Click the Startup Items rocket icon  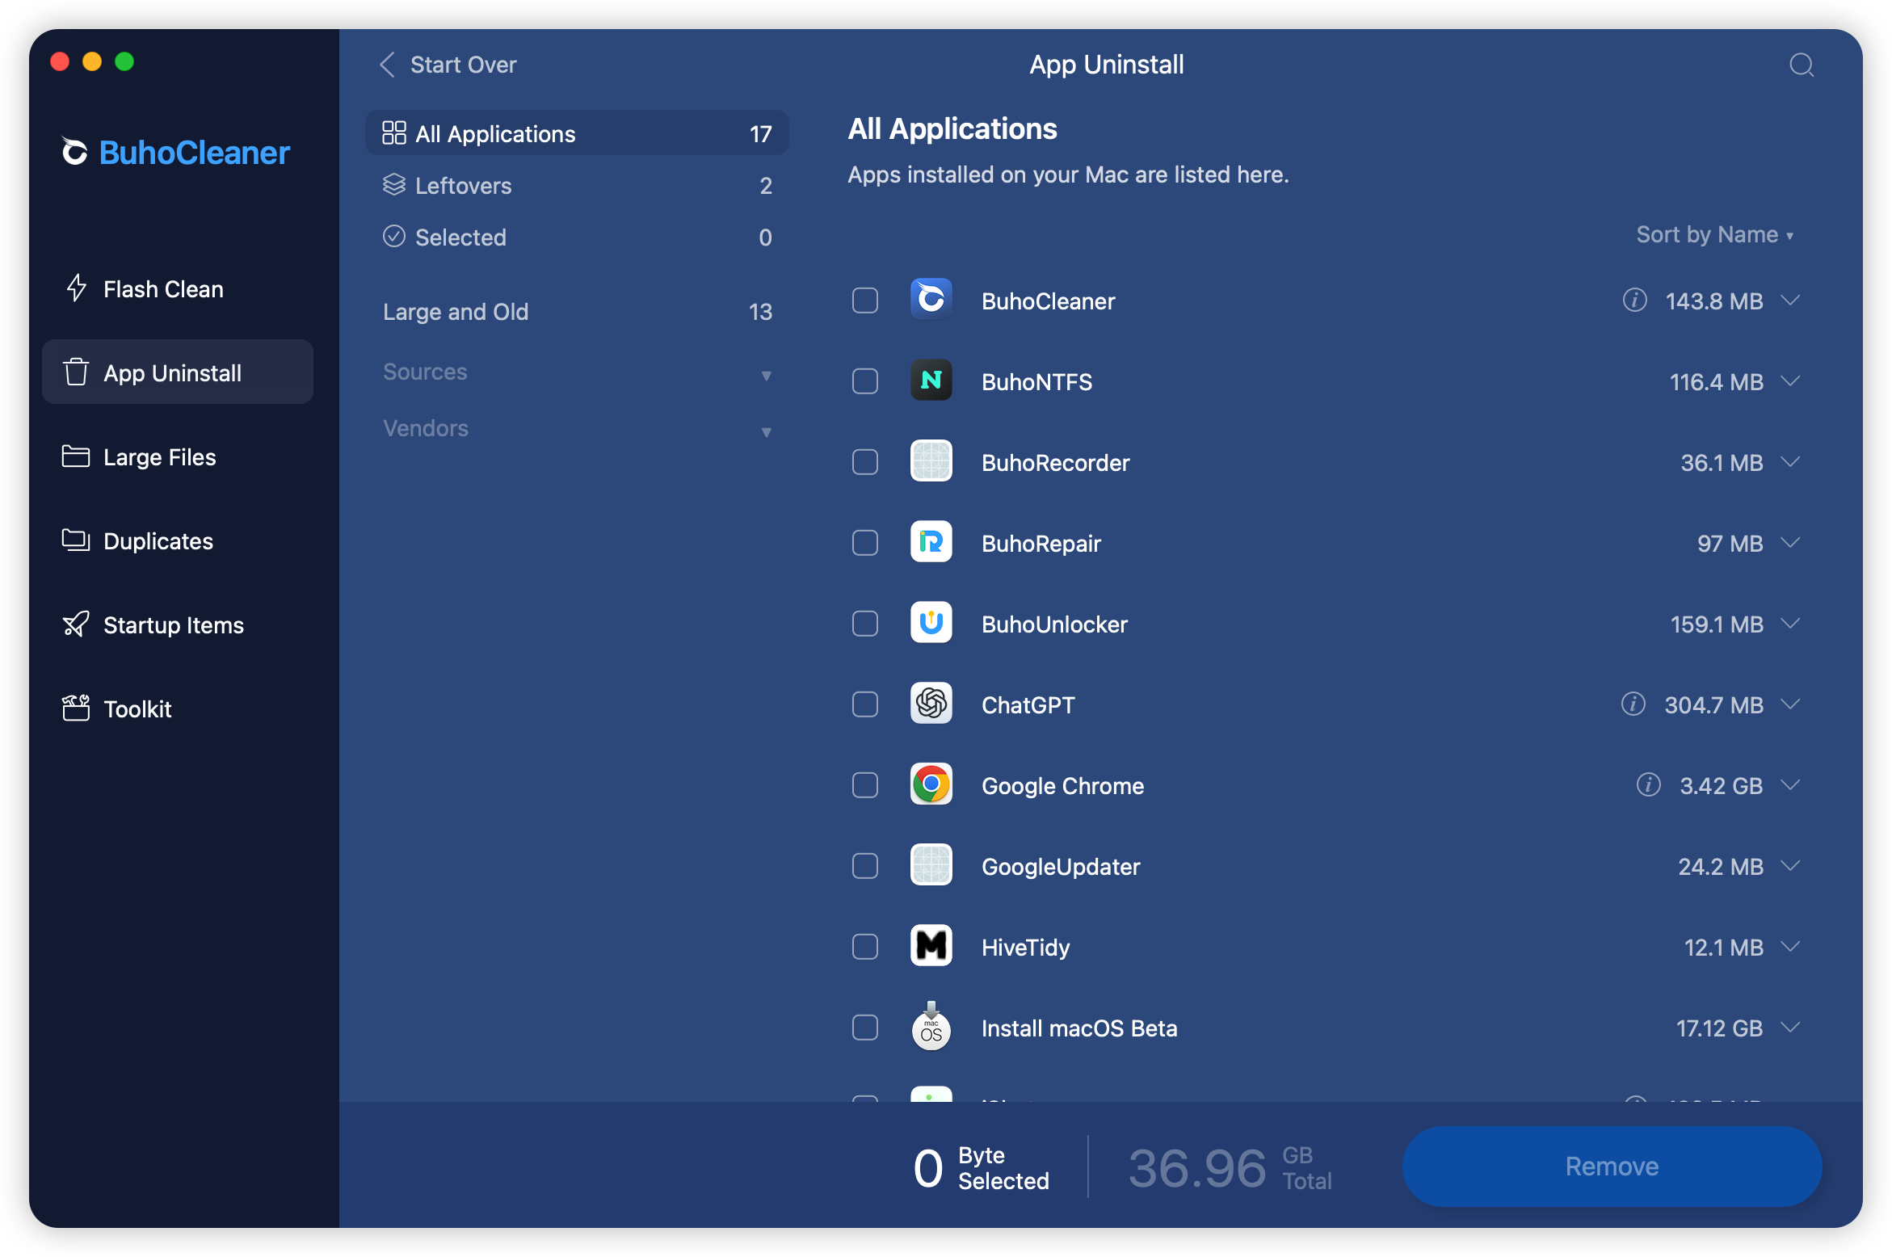tap(76, 624)
